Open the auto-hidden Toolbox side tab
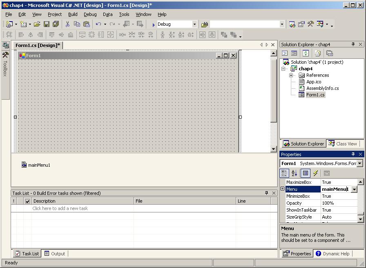This screenshot has width=366, height=268. (x=5, y=64)
